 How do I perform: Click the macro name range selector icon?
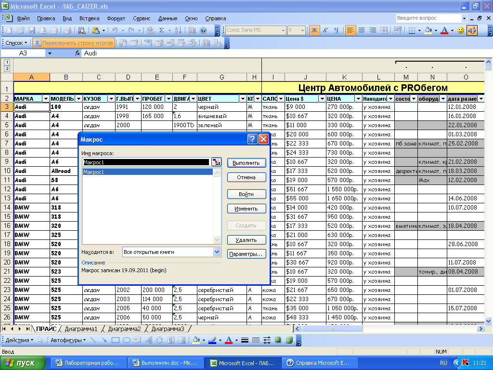coord(216,162)
